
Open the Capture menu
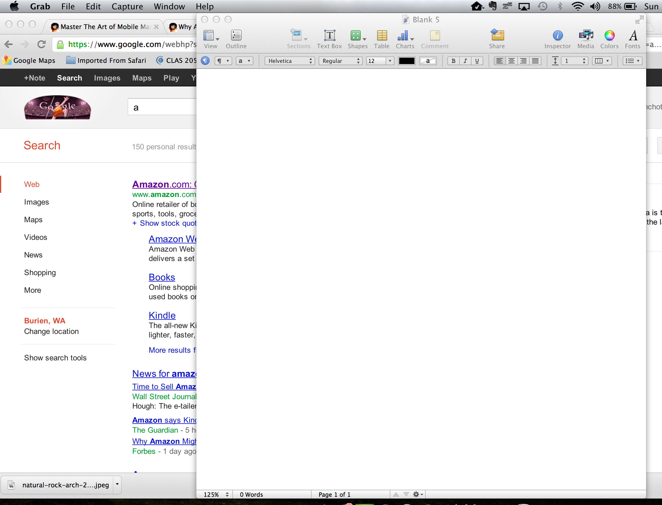tap(127, 6)
